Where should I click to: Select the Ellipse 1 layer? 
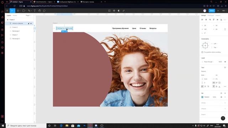[15, 35]
